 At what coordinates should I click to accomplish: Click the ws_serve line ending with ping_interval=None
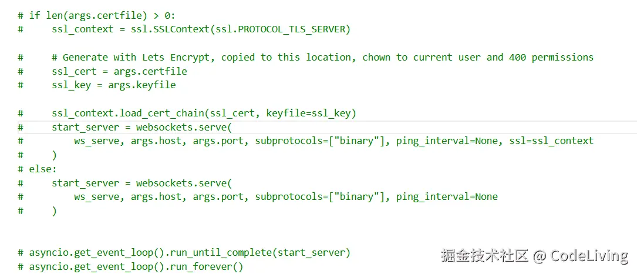click(285, 197)
